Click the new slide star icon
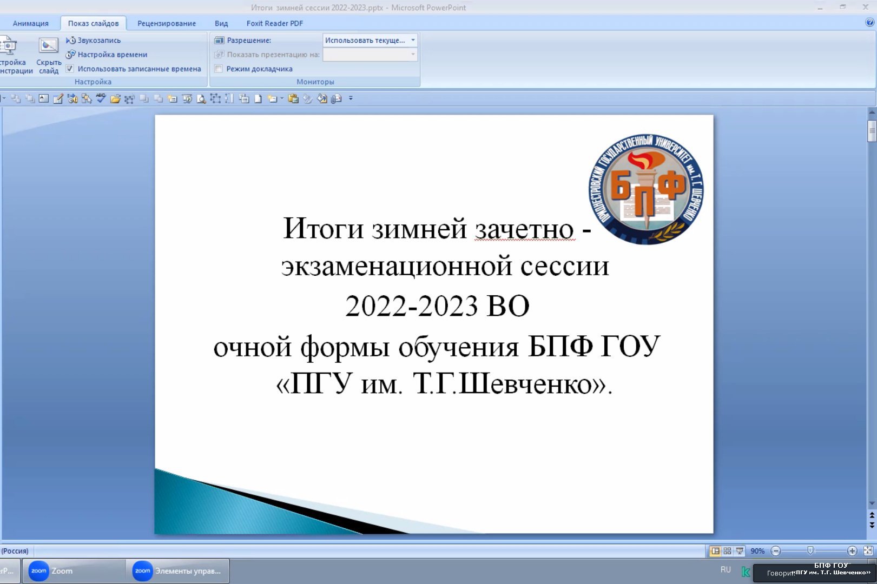Viewport: 877px width, 584px height. point(272,98)
